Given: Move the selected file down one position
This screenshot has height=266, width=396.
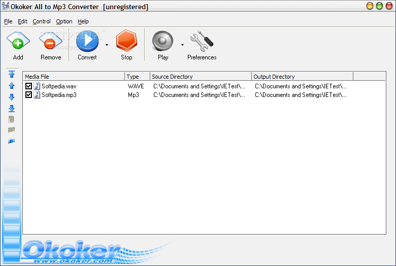Looking at the screenshot, I should tap(12, 97).
